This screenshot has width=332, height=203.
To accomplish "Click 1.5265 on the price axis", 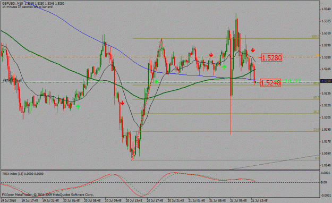I will (326, 69).
